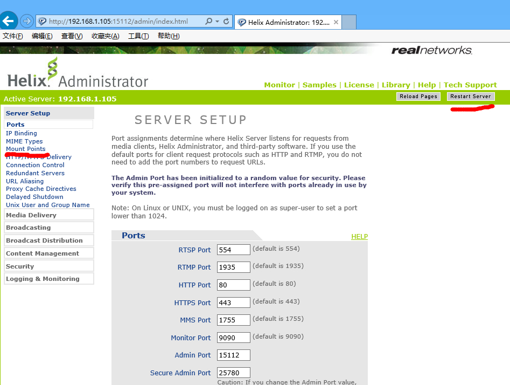
Task: Open Redundant Servers settings
Action: [35, 173]
